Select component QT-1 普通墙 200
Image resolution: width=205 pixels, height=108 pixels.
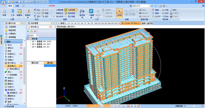(x=42, y=41)
